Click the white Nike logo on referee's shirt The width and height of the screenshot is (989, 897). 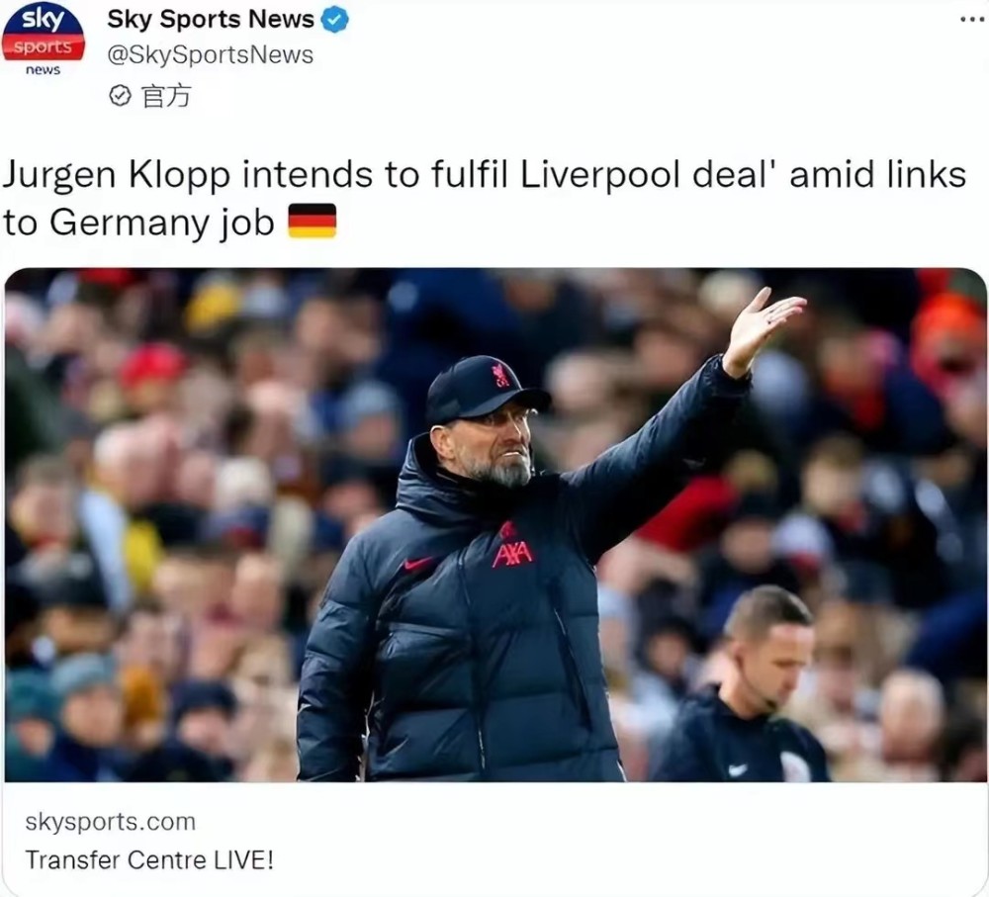click(737, 769)
